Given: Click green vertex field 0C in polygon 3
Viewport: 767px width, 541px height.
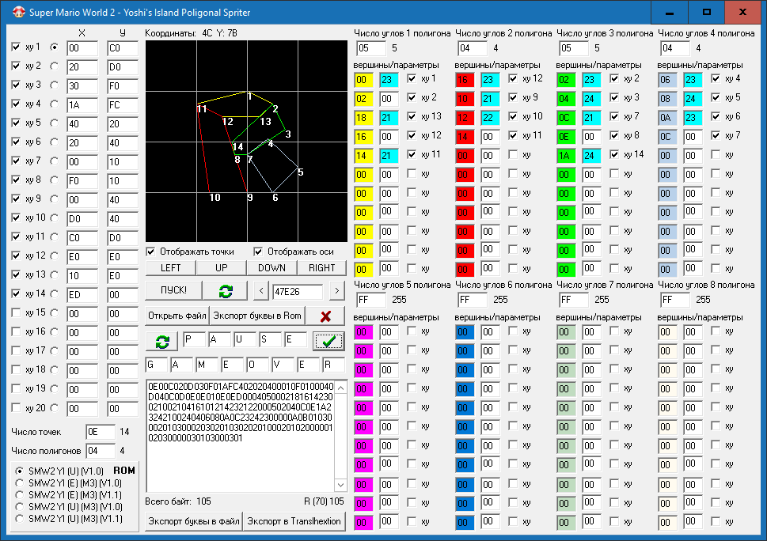Looking at the screenshot, I should click(x=566, y=118).
